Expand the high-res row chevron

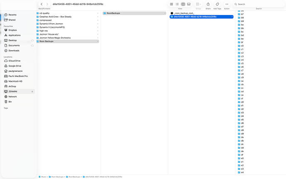[x=98, y=31]
